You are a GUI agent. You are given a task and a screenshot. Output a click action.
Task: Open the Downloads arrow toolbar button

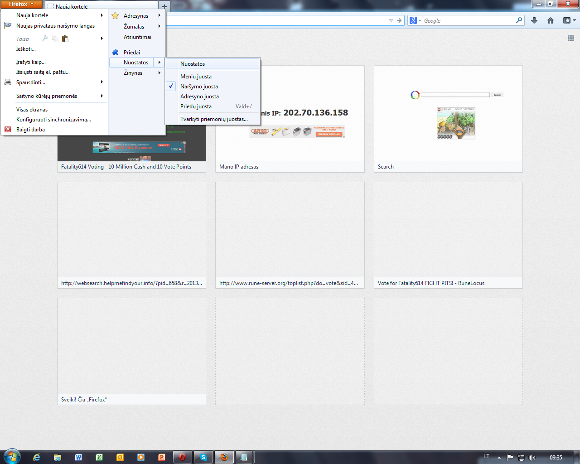point(534,20)
